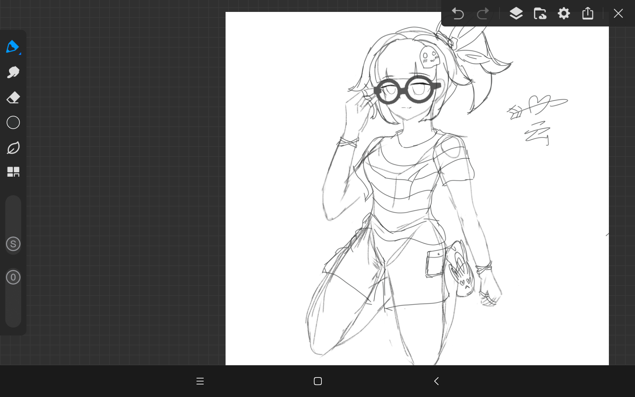This screenshot has height=397, width=635.
Task: Open the color picker circle
Action: click(13, 122)
